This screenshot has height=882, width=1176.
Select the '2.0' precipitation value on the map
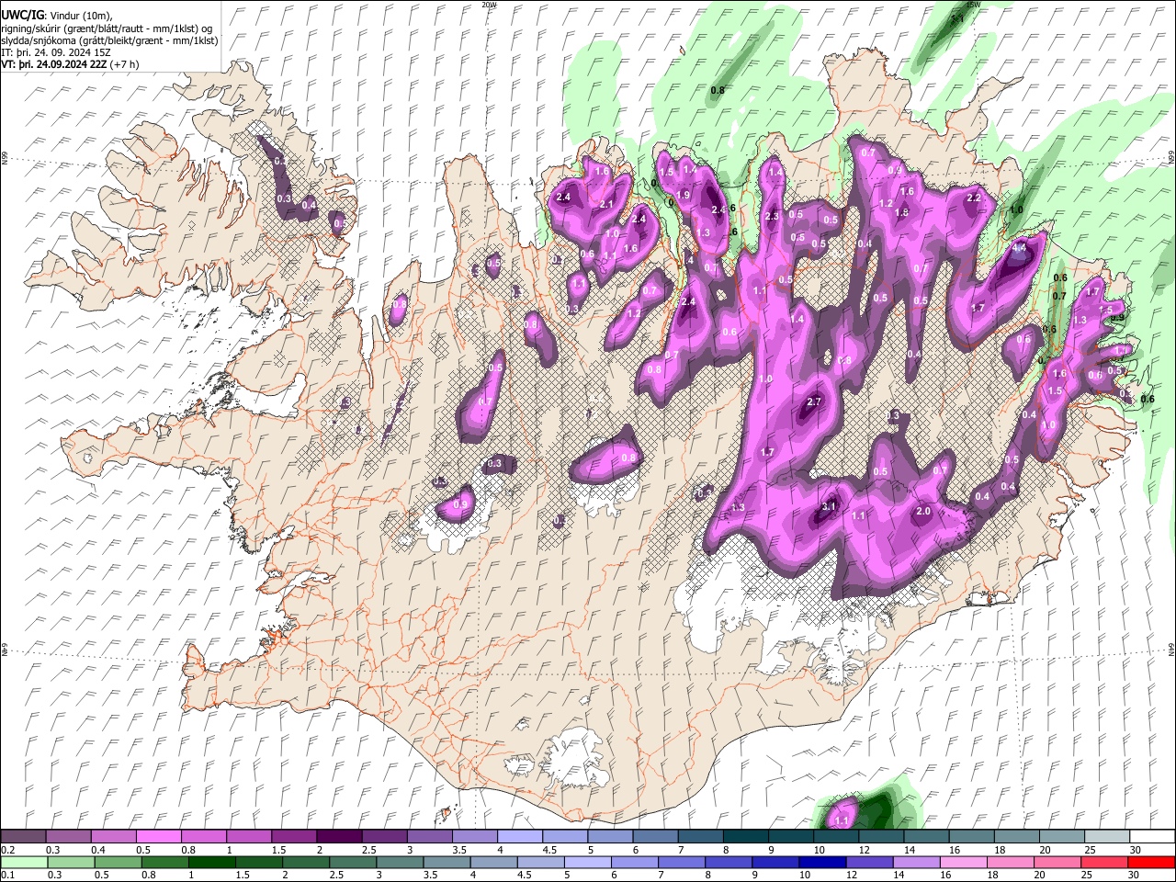[x=924, y=511]
